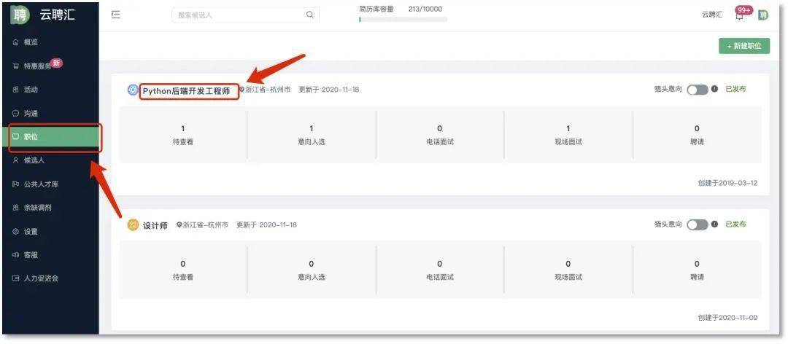Click the 云聘汇 logo icon

coord(20,15)
